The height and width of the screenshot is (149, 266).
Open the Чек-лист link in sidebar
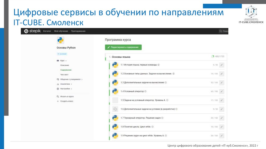click(x=64, y=74)
